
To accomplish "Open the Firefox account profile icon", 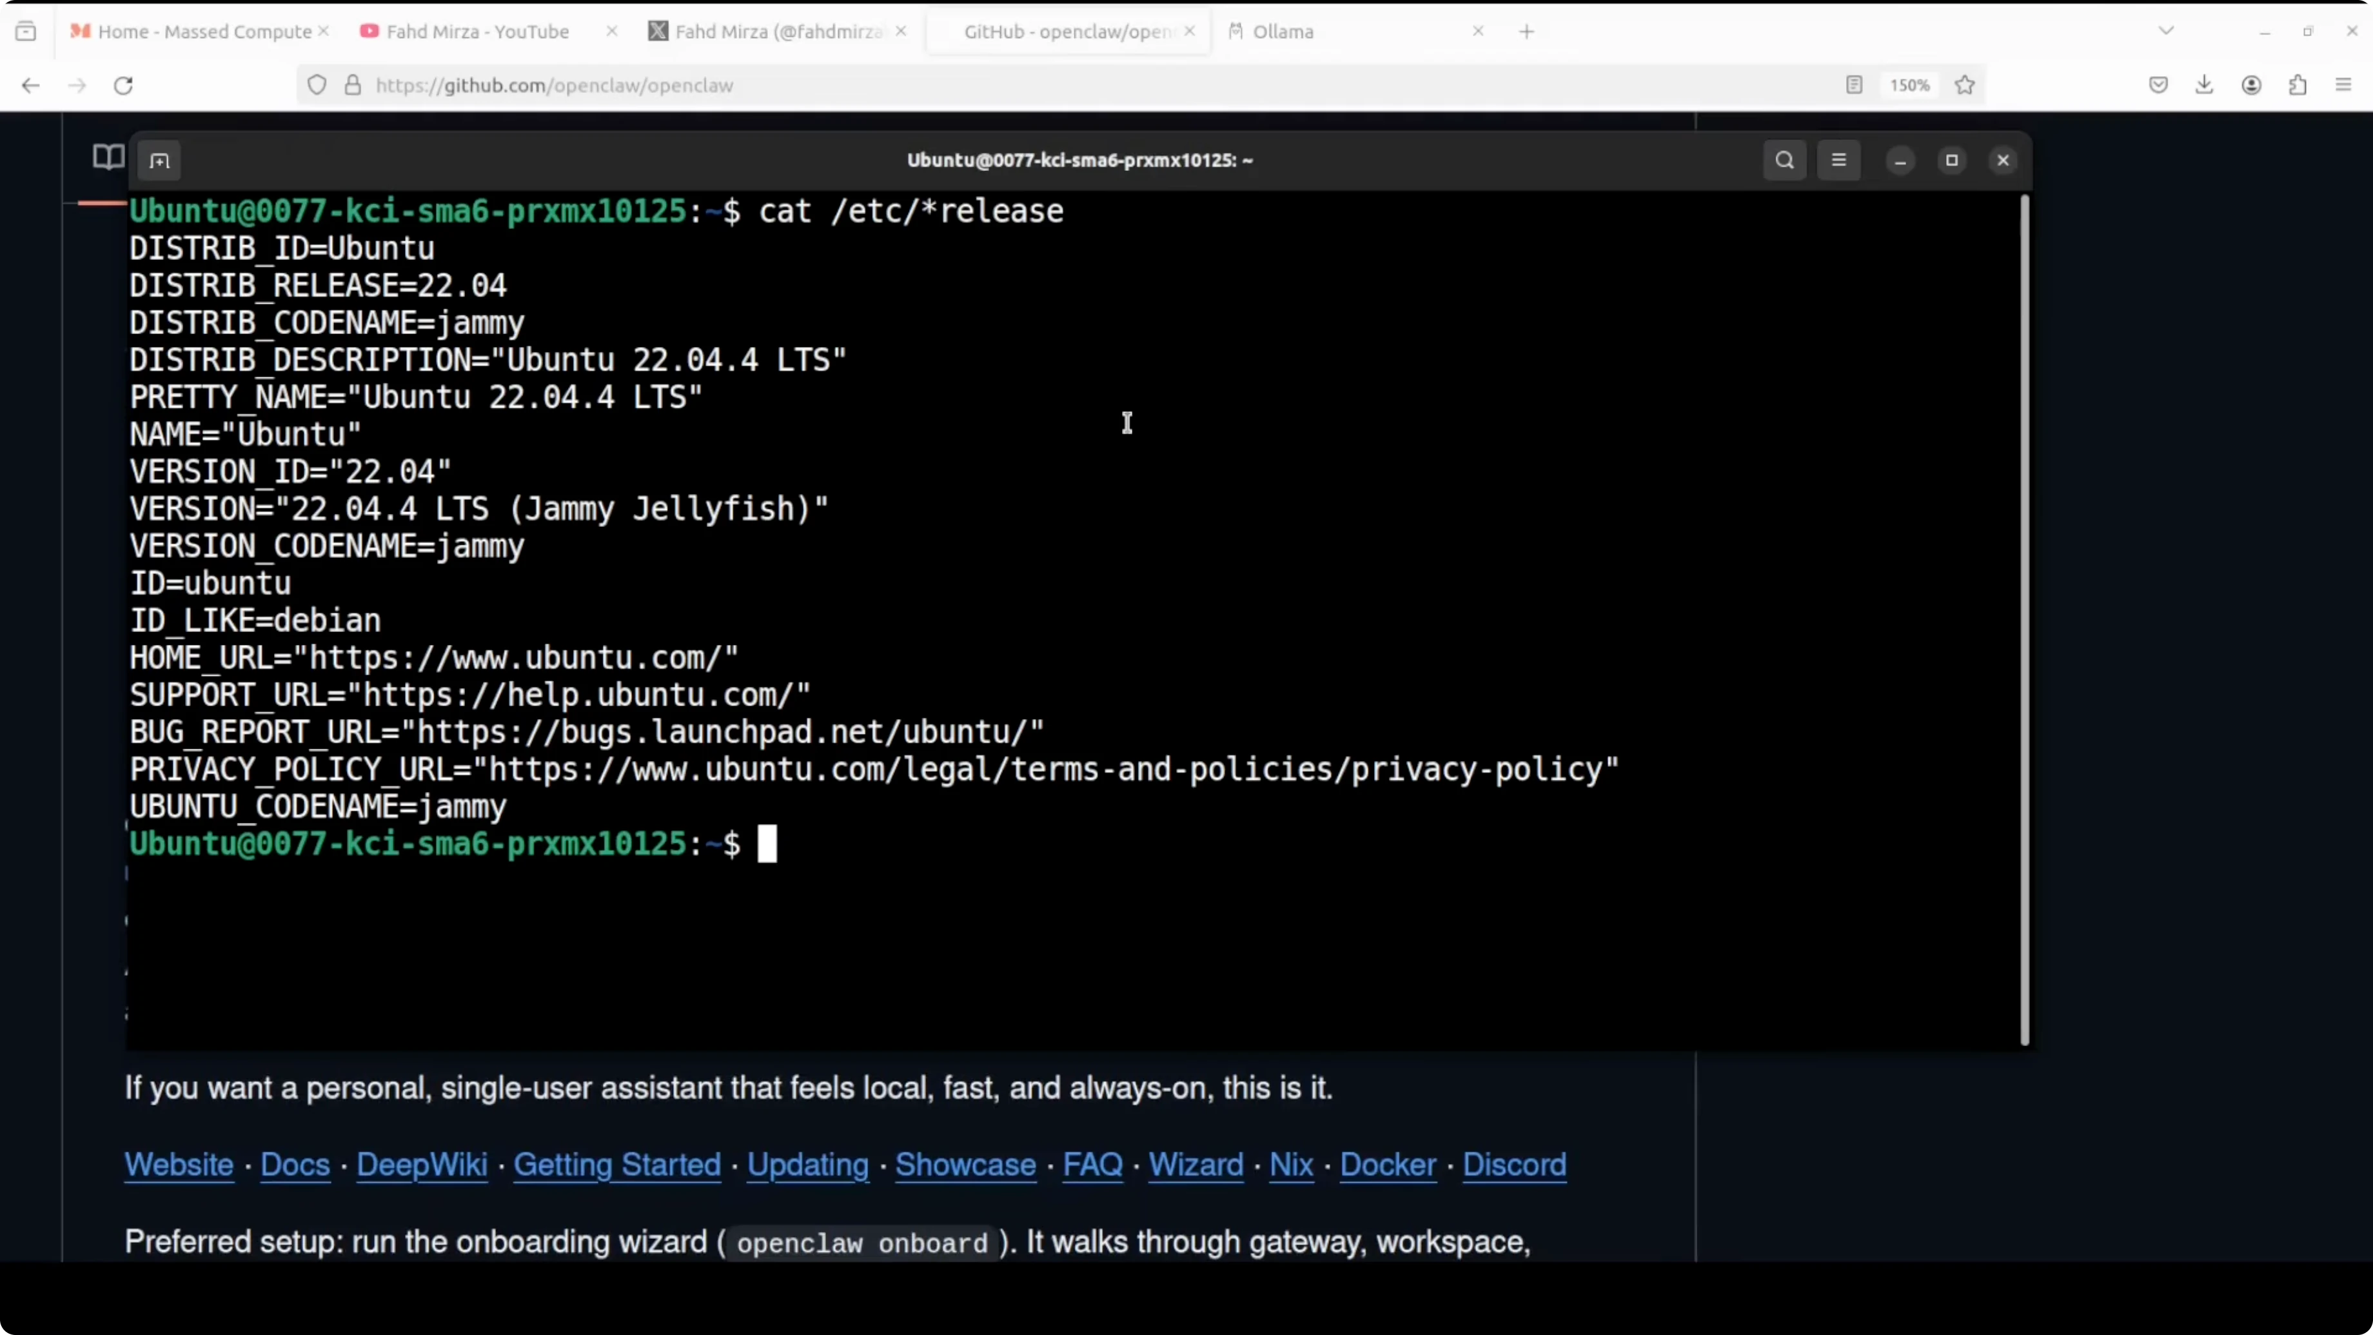I will (x=2251, y=84).
